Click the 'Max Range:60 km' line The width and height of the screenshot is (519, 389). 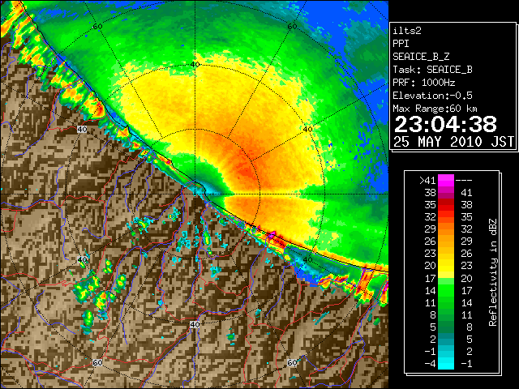pyautogui.click(x=435, y=109)
